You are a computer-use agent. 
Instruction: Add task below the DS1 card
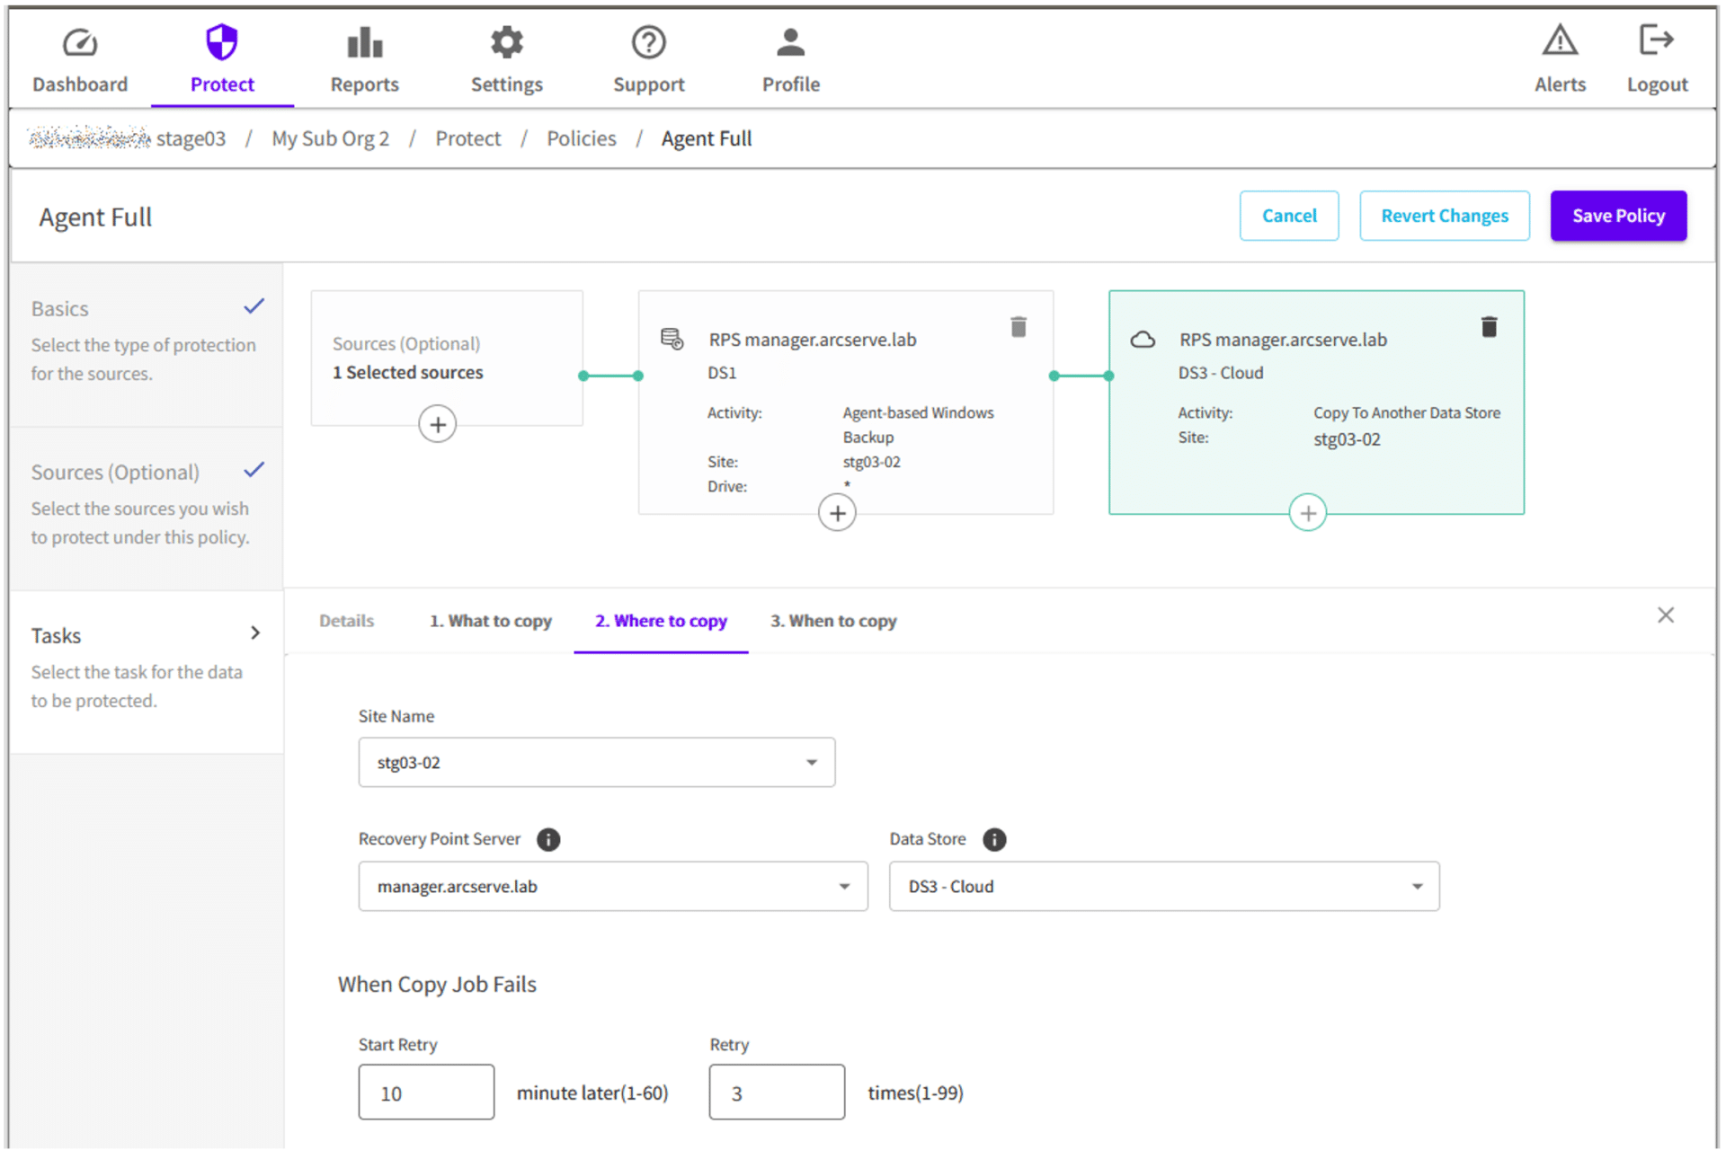837,513
